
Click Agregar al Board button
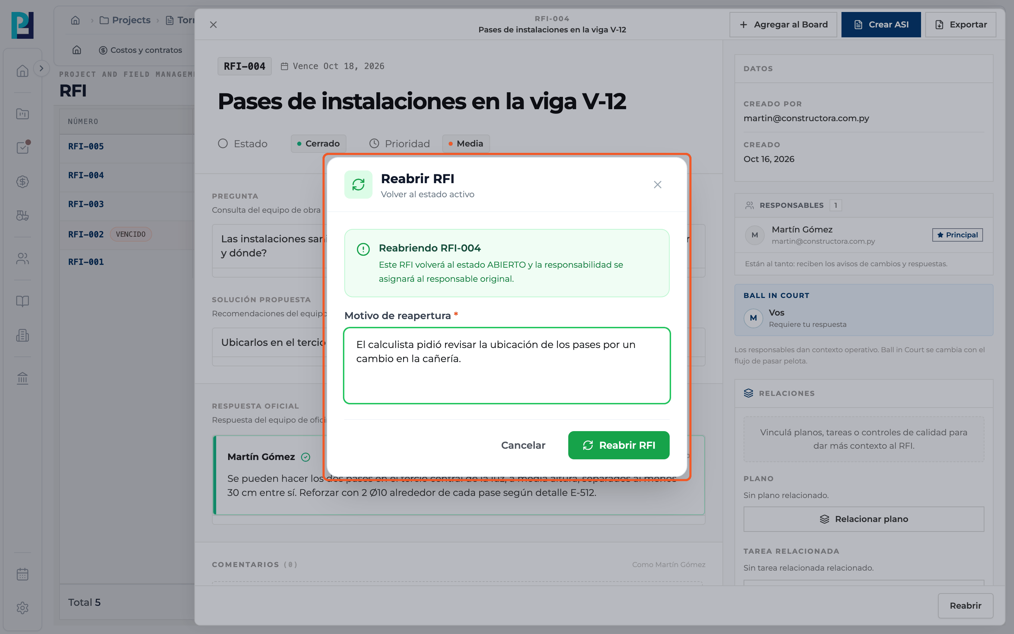783,25
